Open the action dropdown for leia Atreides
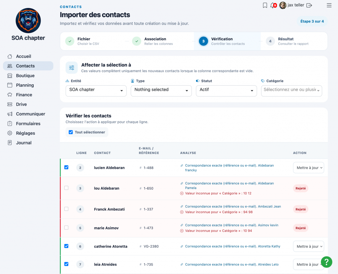 pyautogui.click(x=309, y=264)
